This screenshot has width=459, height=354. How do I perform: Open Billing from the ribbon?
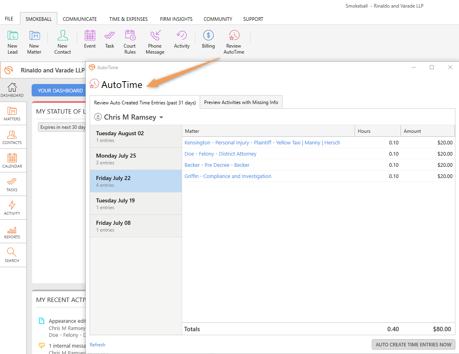coord(208,39)
